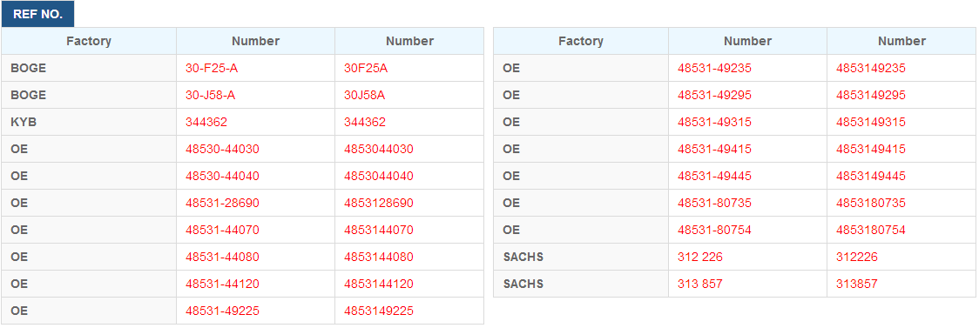Open SACHS number 312 226
The width and height of the screenshot is (979, 328).
click(x=700, y=257)
